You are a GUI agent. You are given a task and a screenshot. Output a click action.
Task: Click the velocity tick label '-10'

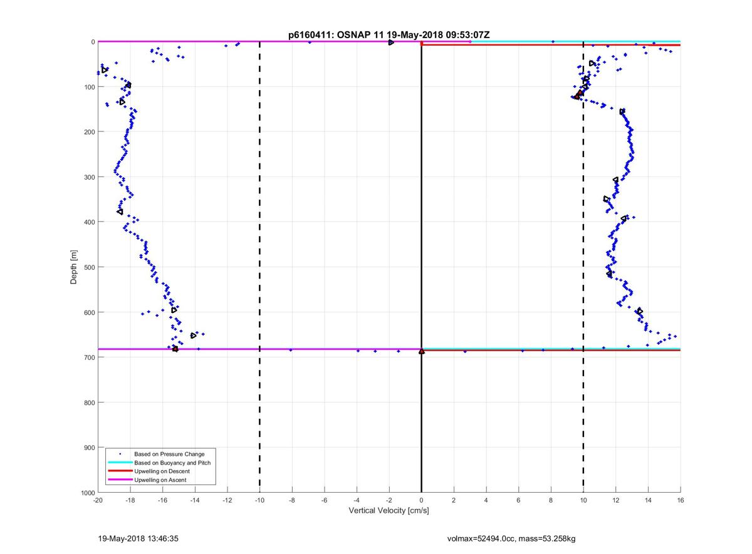259,500
